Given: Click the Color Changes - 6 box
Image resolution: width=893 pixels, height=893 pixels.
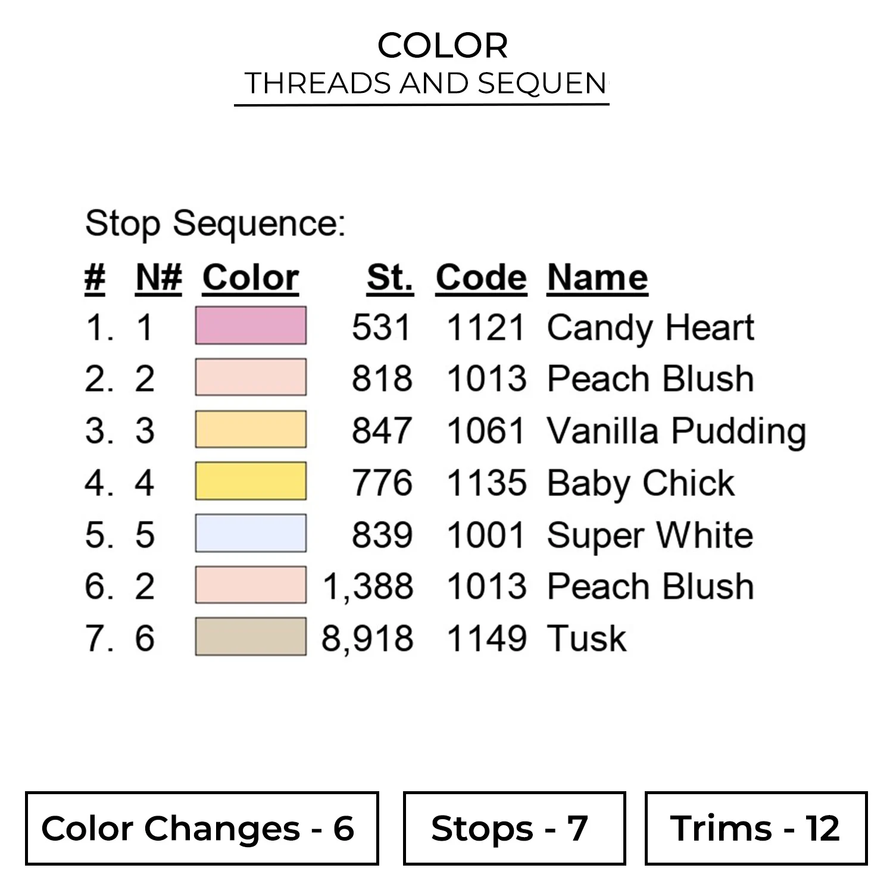Looking at the screenshot, I should click(202, 828).
